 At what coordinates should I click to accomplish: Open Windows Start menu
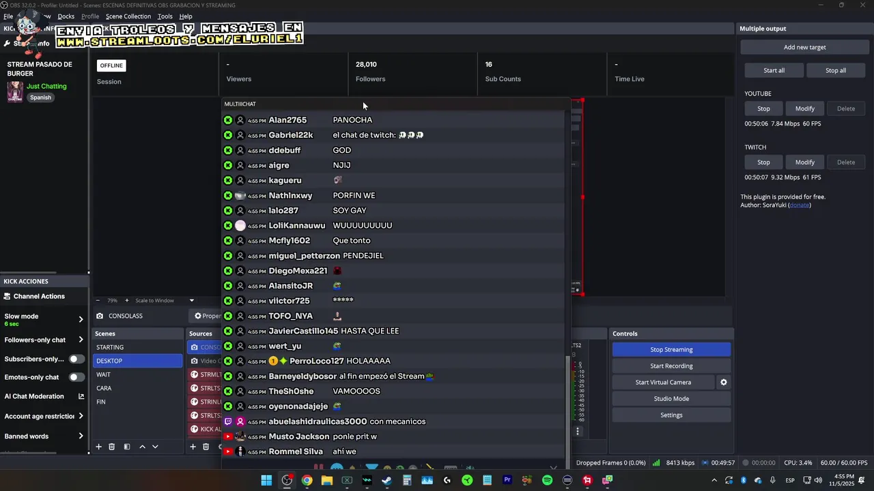(x=266, y=480)
